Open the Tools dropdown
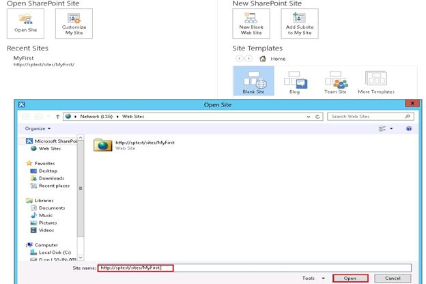 point(313,279)
